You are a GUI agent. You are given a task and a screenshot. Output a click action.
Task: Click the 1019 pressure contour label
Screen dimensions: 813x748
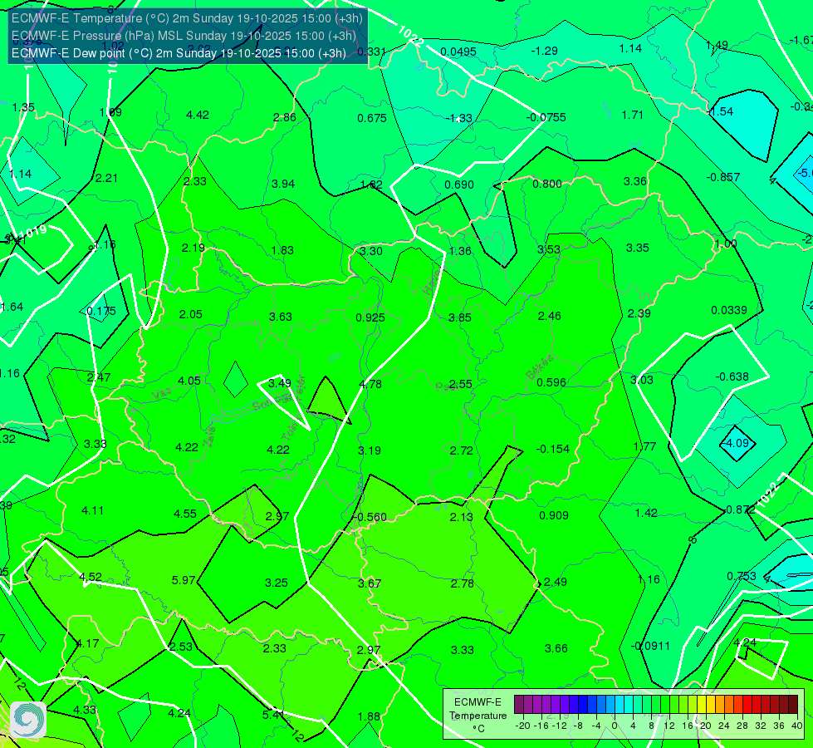pyautogui.click(x=34, y=232)
